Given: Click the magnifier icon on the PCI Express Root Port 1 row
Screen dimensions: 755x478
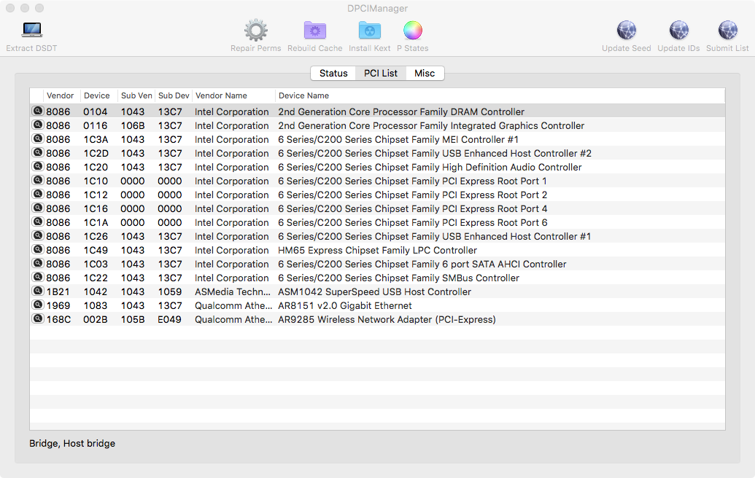Looking at the screenshot, I should tap(37, 180).
